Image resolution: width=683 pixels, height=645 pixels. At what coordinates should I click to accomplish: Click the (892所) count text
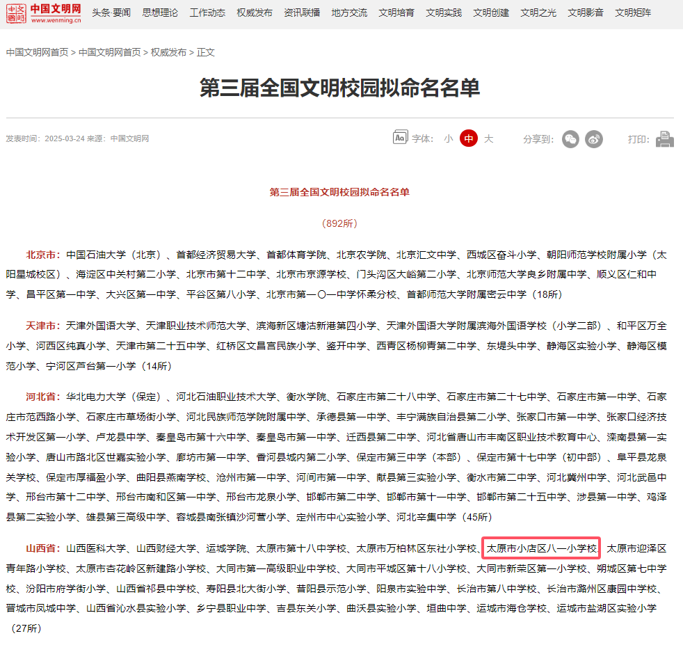tap(339, 223)
